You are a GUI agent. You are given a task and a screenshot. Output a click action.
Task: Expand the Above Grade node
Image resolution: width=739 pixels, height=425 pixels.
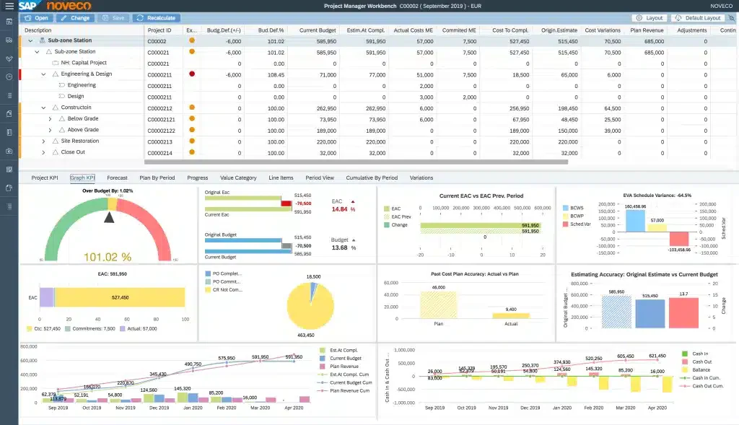tap(50, 130)
